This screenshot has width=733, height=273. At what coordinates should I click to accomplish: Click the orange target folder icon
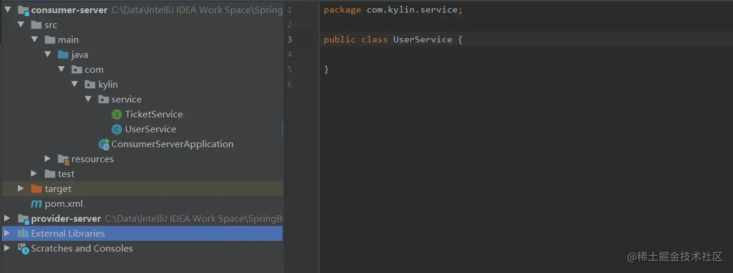pos(37,189)
